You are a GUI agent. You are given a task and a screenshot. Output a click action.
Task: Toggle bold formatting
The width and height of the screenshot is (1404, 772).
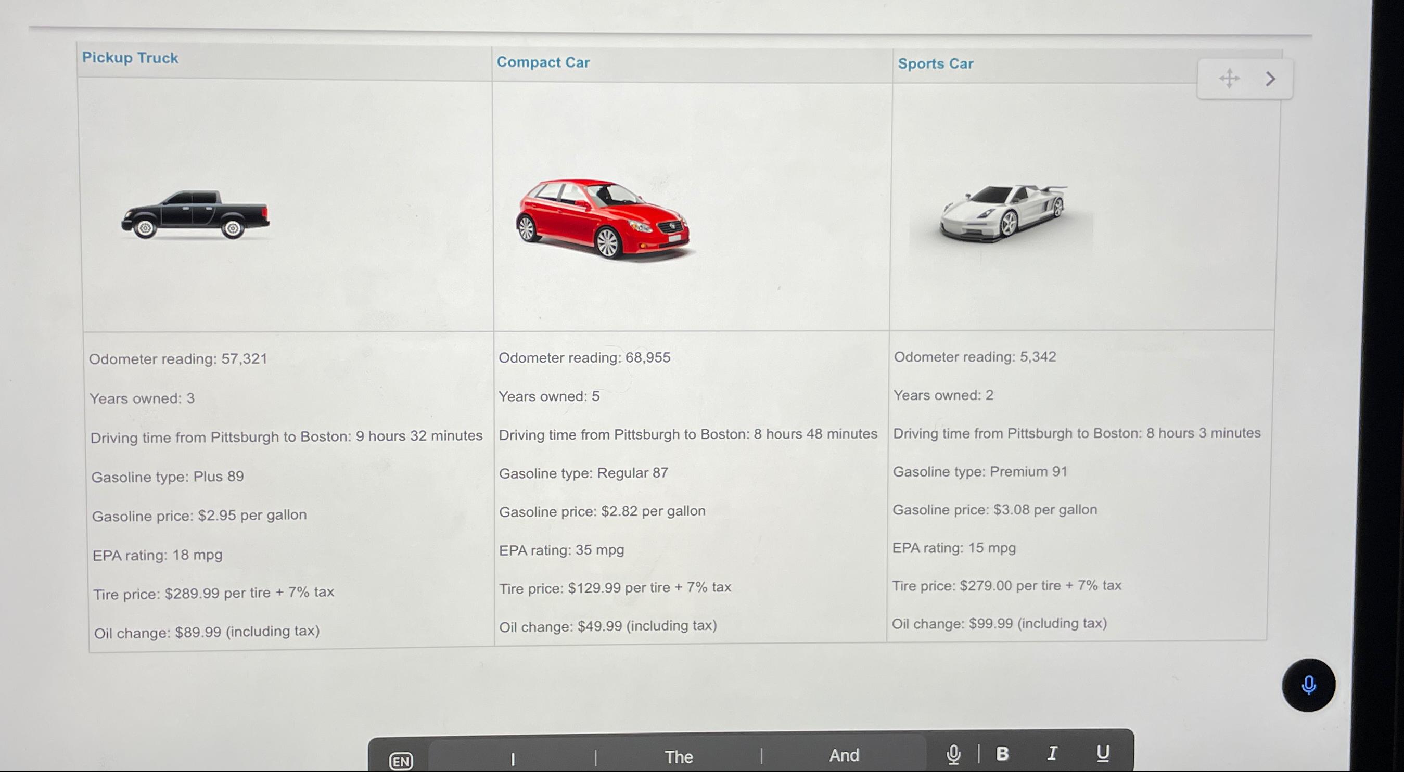(x=1002, y=753)
